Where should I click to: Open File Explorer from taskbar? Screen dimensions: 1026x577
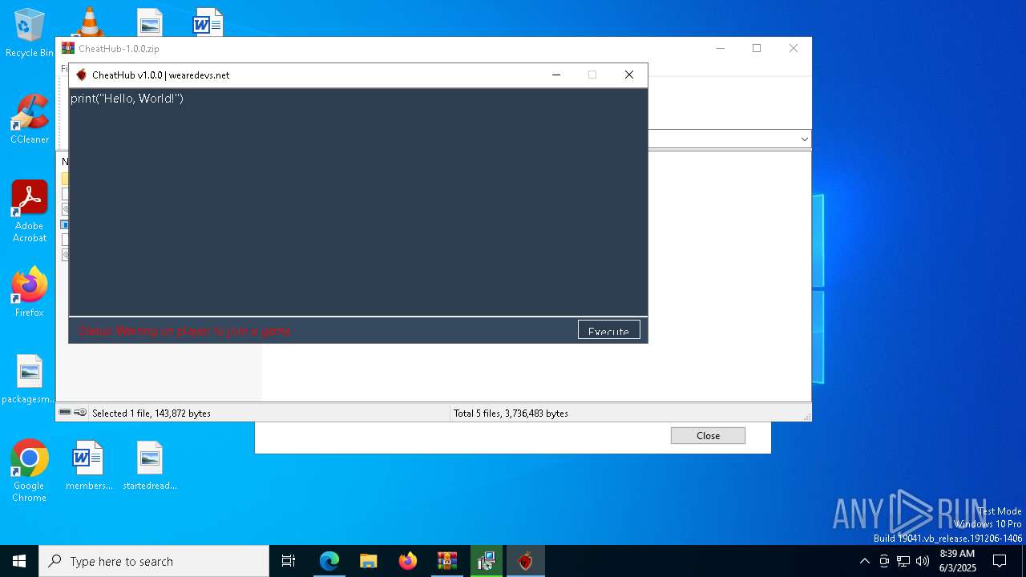click(x=369, y=561)
